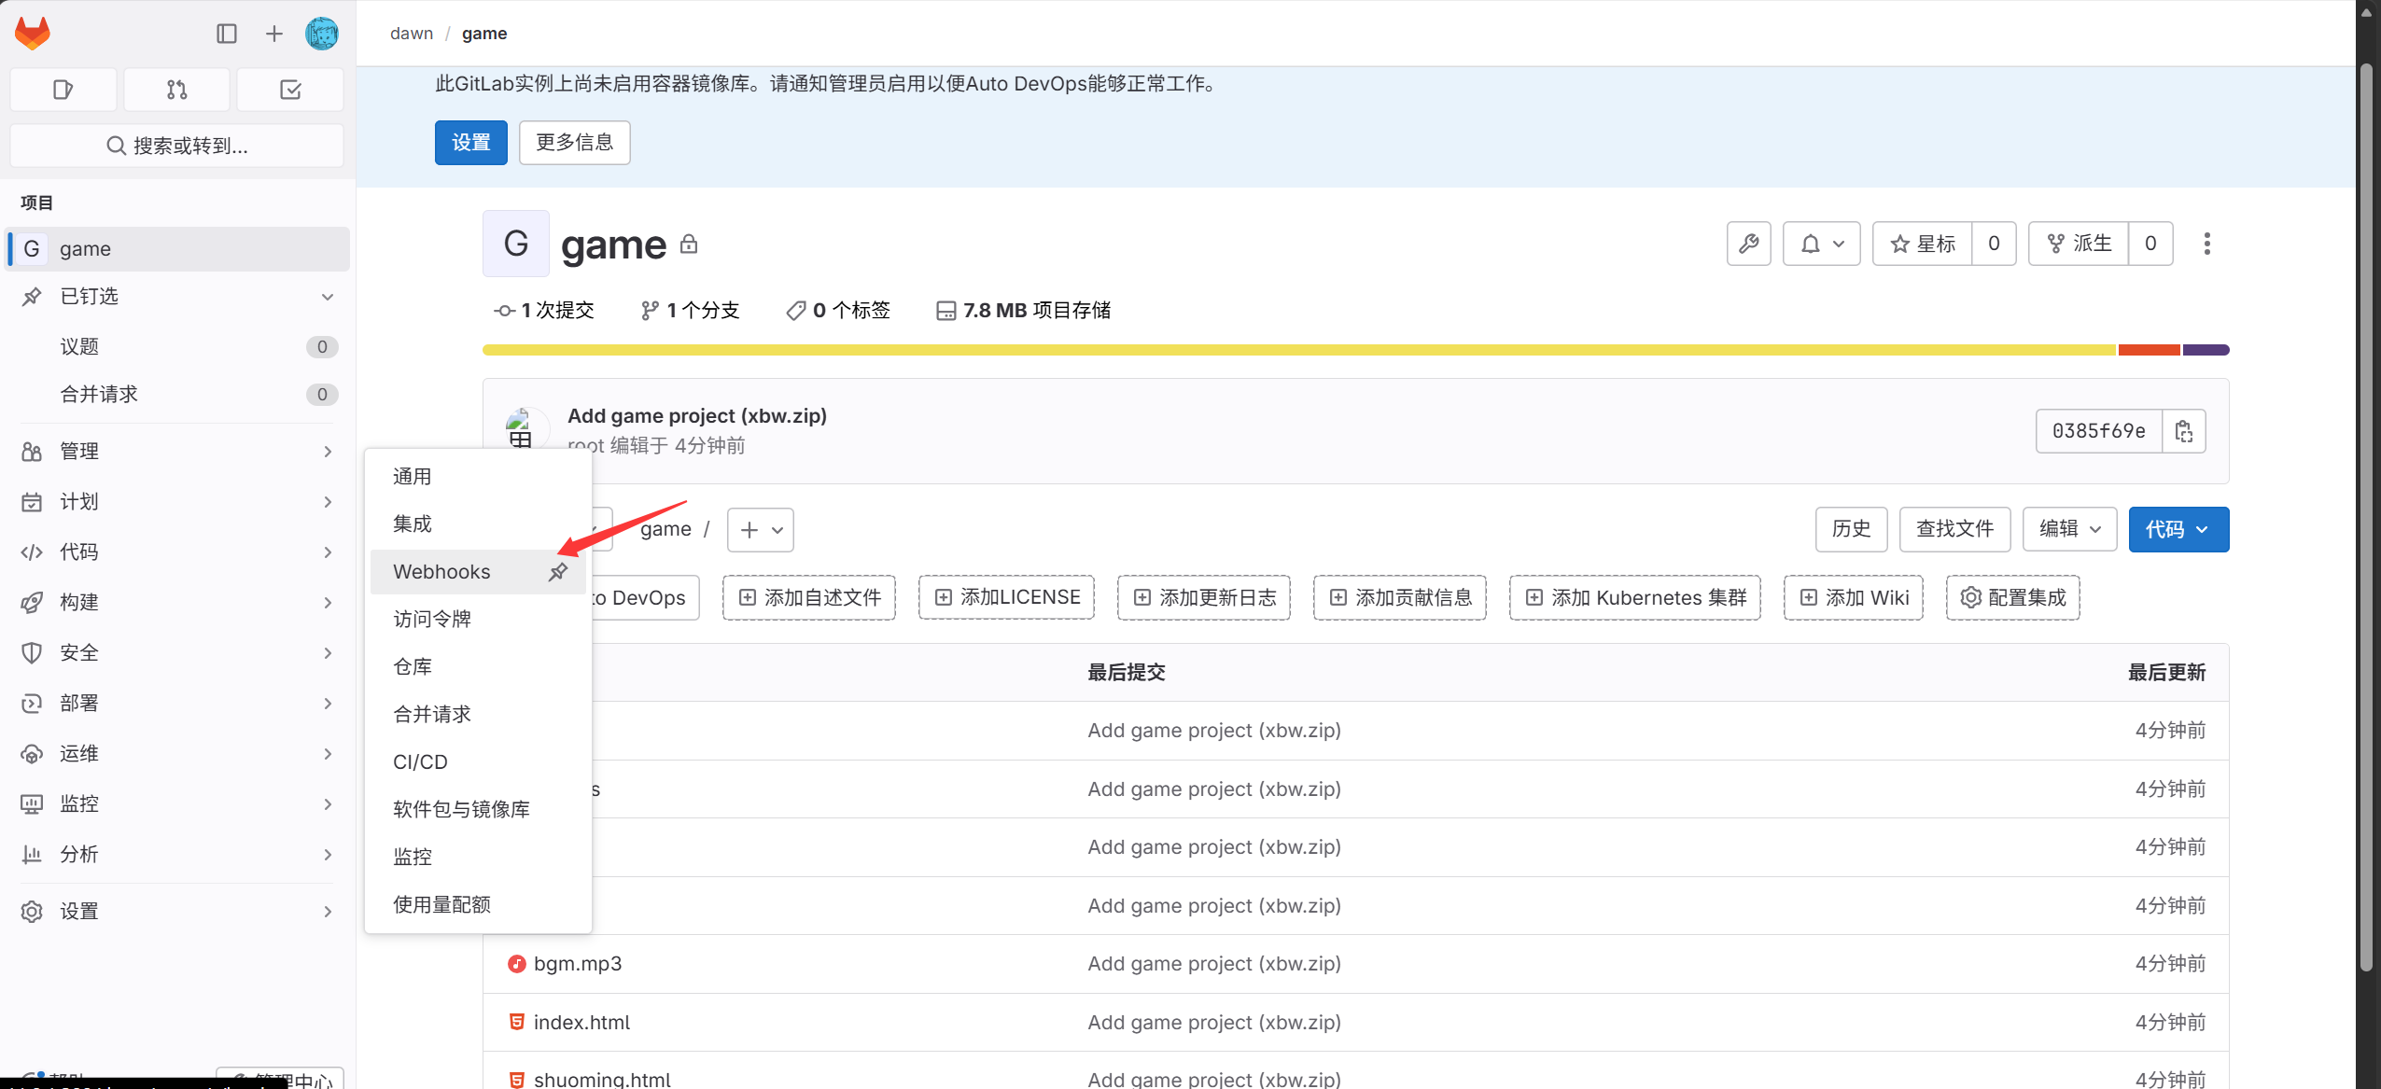Open the blue 代码 dropdown

click(x=2178, y=529)
